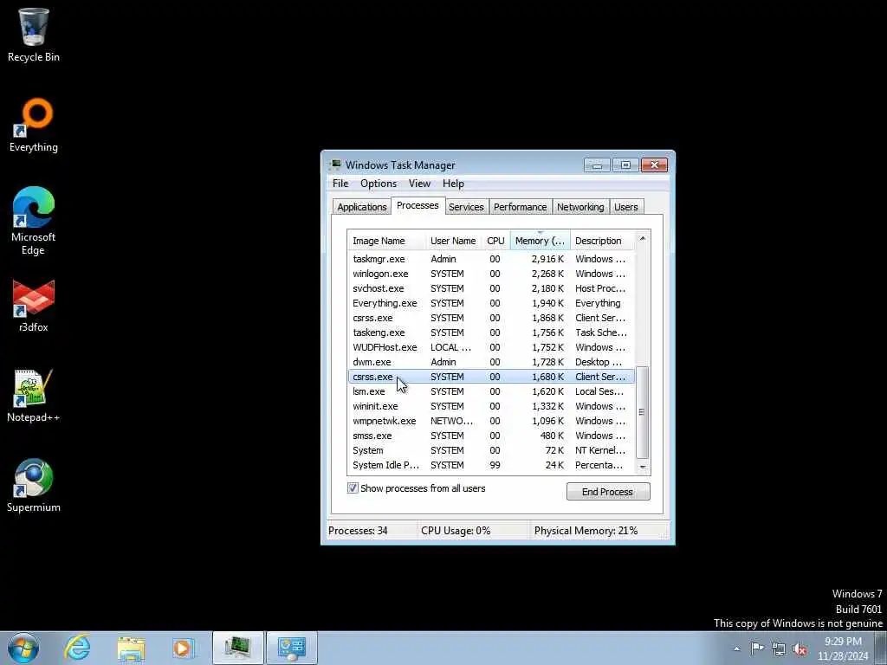Select the dwm.exe process row
Image resolution: width=887 pixels, height=665 pixels.
[491, 361]
